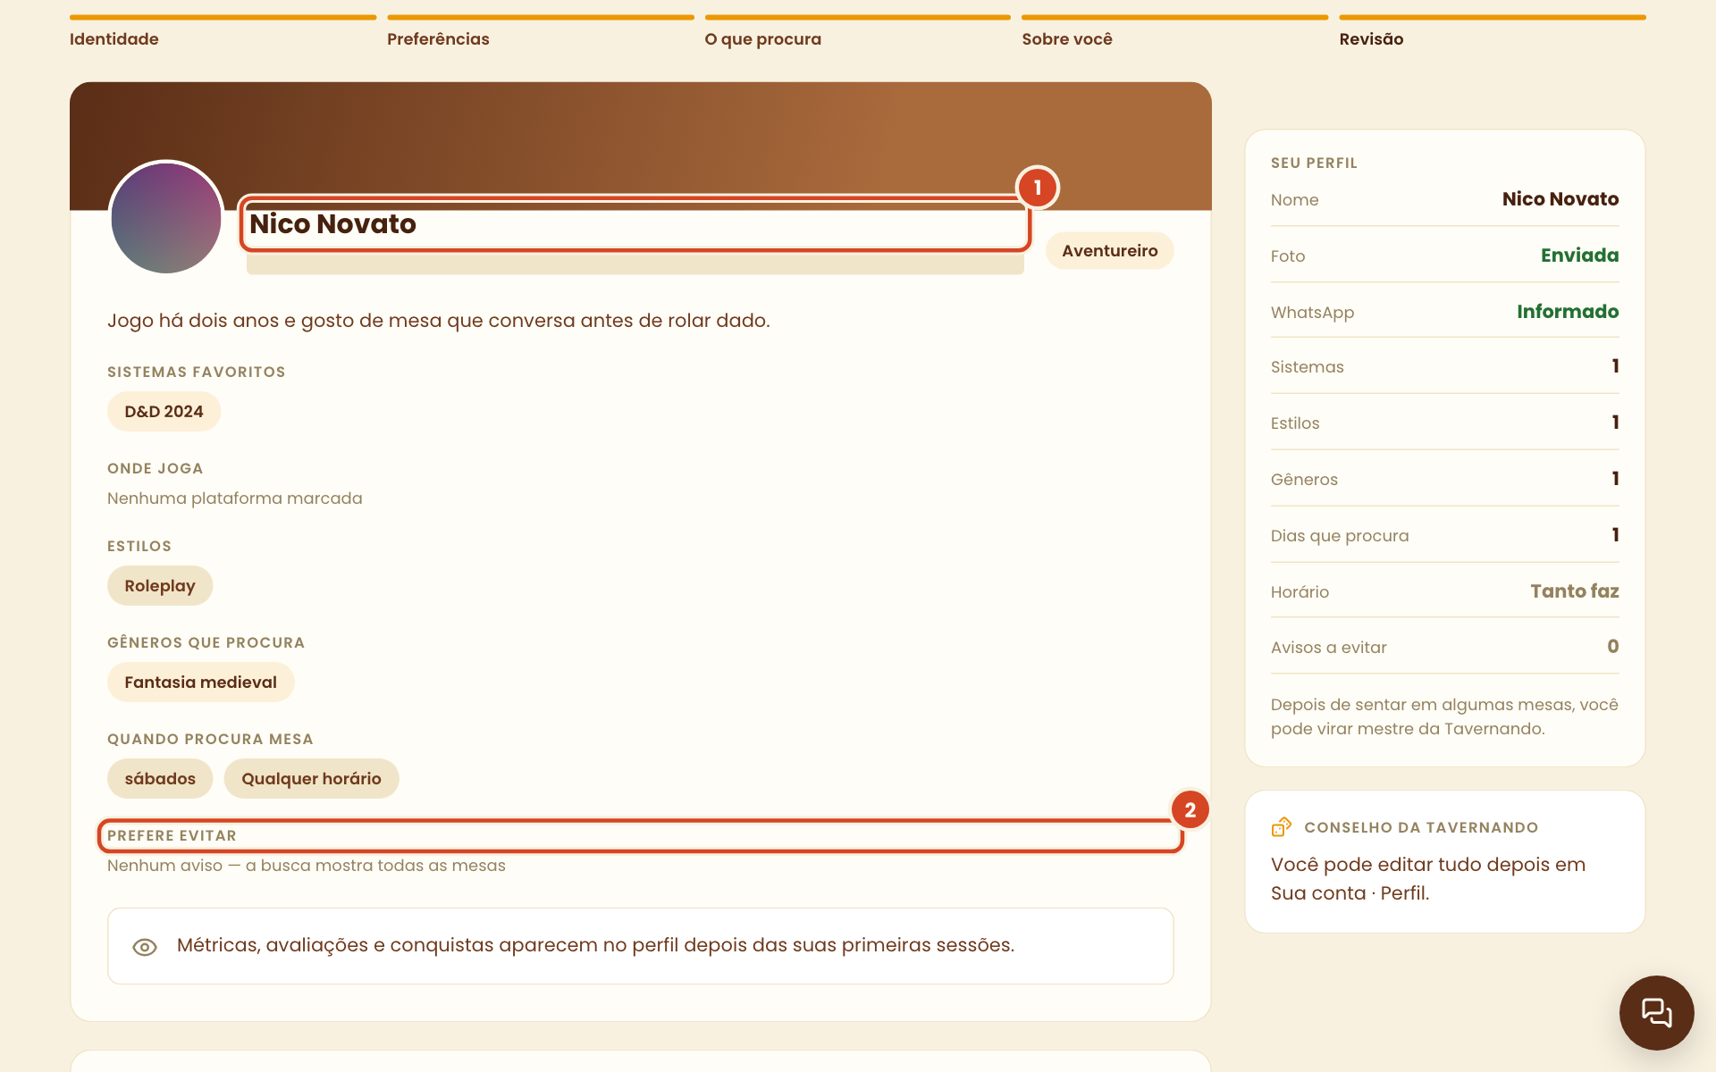This screenshot has width=1716, height=1072.
Task: Click the profile avatar picture
Action: [x=166, y=218]
